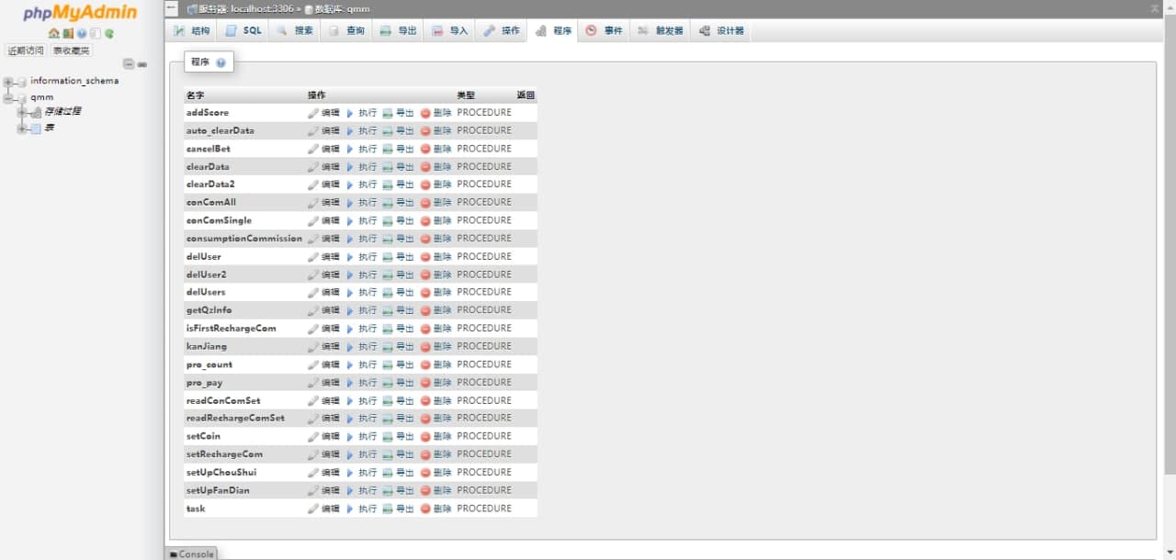The image size is (1176, 560).
Task: Delete the pro_pay procedure
Action: point(436,383)
